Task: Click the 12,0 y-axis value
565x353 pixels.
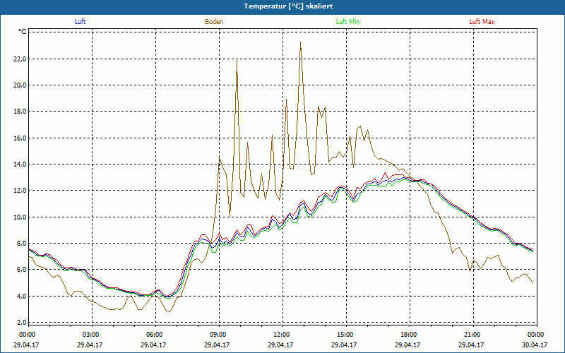Action: [20, 191]
